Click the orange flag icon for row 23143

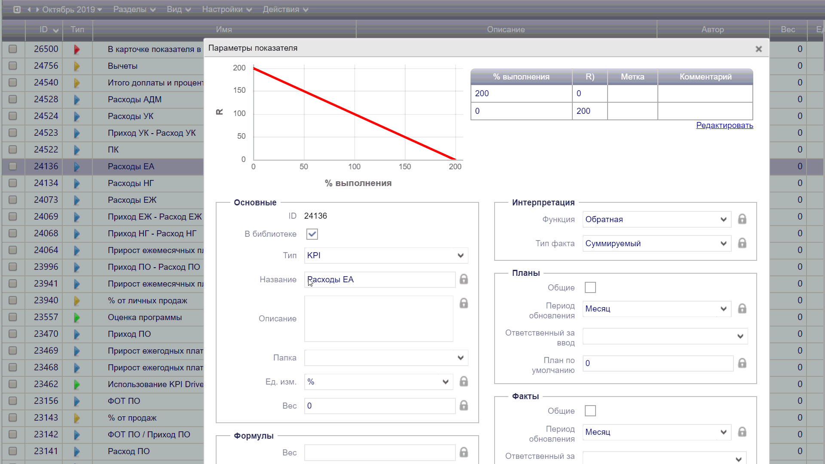point(77,418)
